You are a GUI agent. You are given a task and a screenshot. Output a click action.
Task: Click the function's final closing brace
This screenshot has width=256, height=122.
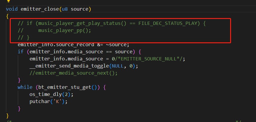pyautogui.click(x=7, y=116)
